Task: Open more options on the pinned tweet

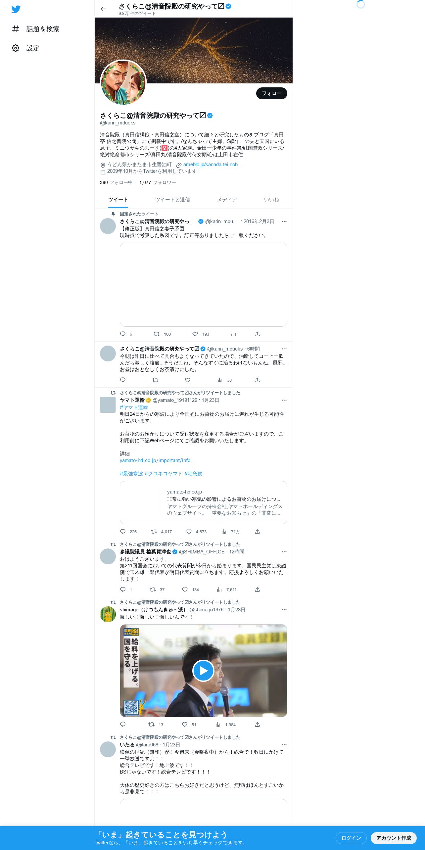Action: (x=284, y=221)
